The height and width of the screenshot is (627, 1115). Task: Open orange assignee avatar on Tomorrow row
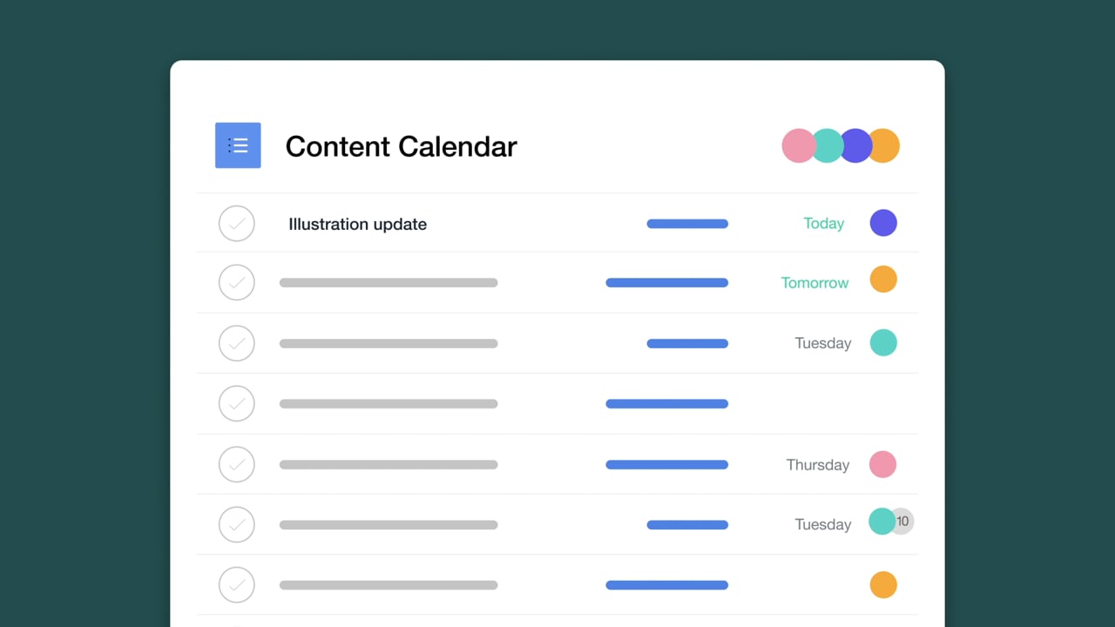click(x=883, y=280)
